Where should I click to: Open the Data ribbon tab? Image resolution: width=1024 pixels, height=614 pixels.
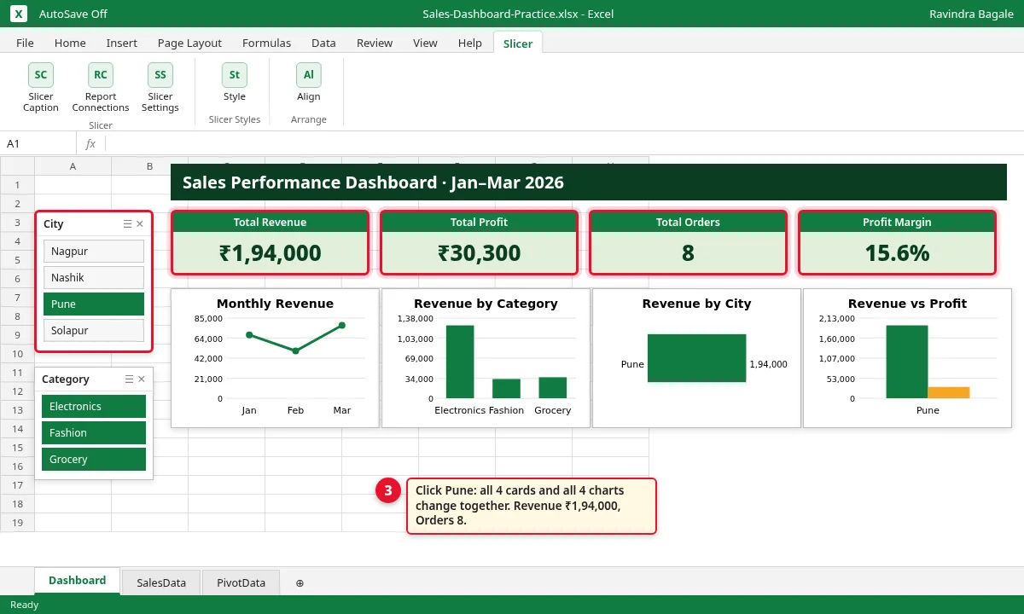click(323, 43)
